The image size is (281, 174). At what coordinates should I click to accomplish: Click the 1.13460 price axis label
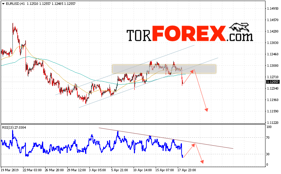click(273, 54)
